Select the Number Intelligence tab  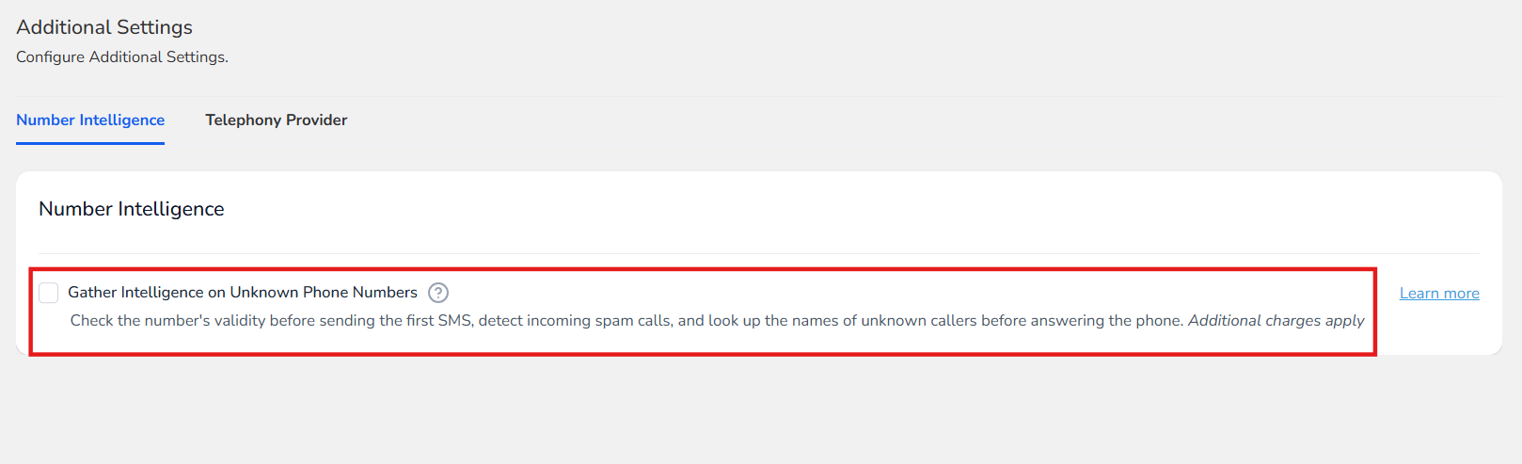(90, 120)
